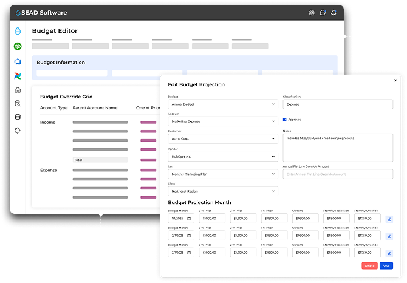
Task: Edit the 2/1/2025 budget month row
Action: pos(389,236)
